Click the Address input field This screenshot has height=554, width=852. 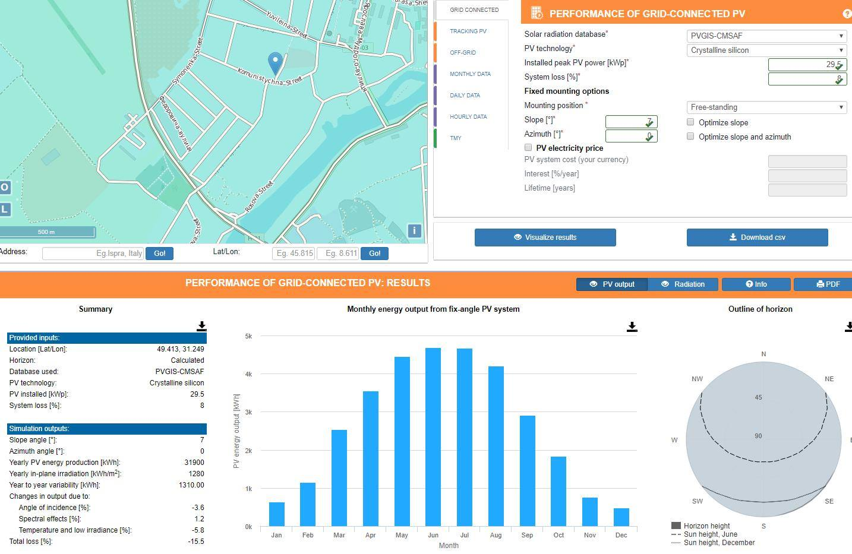[x=93, y=253]
